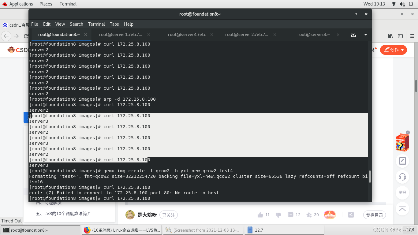Viewport: 418px width, 235px height.
Task: Go back in Firefox browser
Action: [x=6, y=36]
